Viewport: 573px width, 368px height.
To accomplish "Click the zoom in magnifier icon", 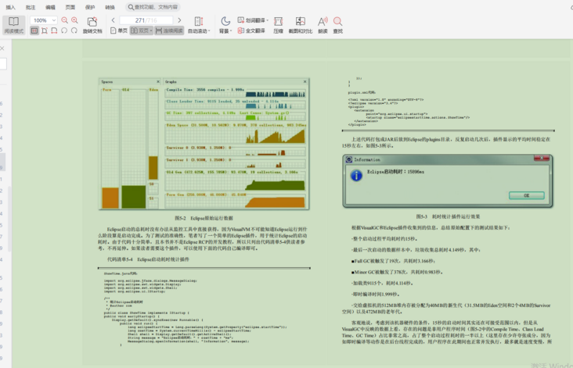I will tap(74, 20).
